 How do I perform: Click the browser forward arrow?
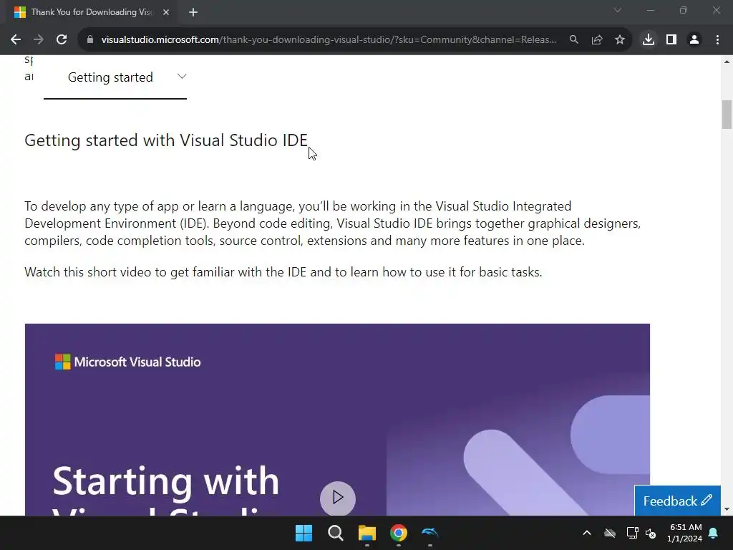[39, 40]
